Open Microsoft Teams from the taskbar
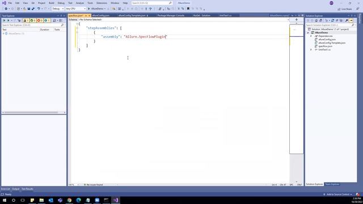363x204 pixels. pos(60,200)
